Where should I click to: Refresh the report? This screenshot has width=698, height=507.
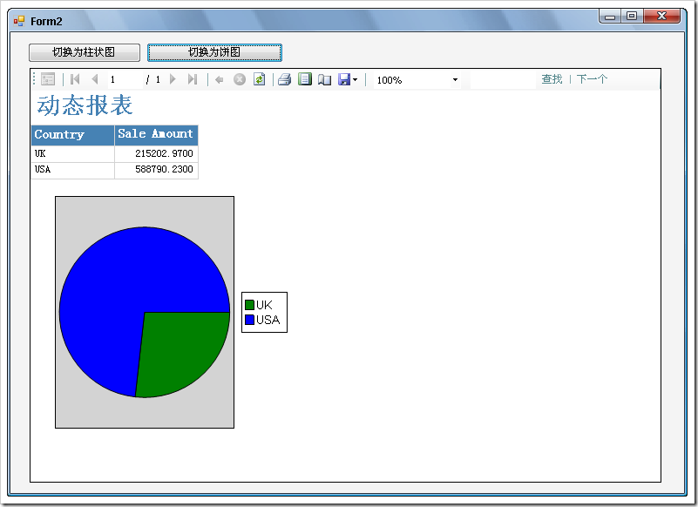tap(259, 79)
